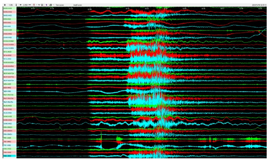Click the Time cursor readout label
The width and height of the screenshot is (270, 161).
point(60,5)
